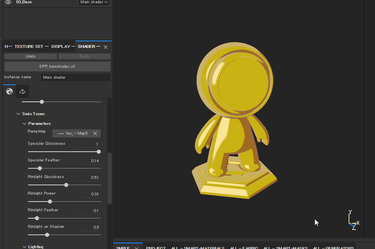Adjust the Rimlight Power slider

coord(64,202)
